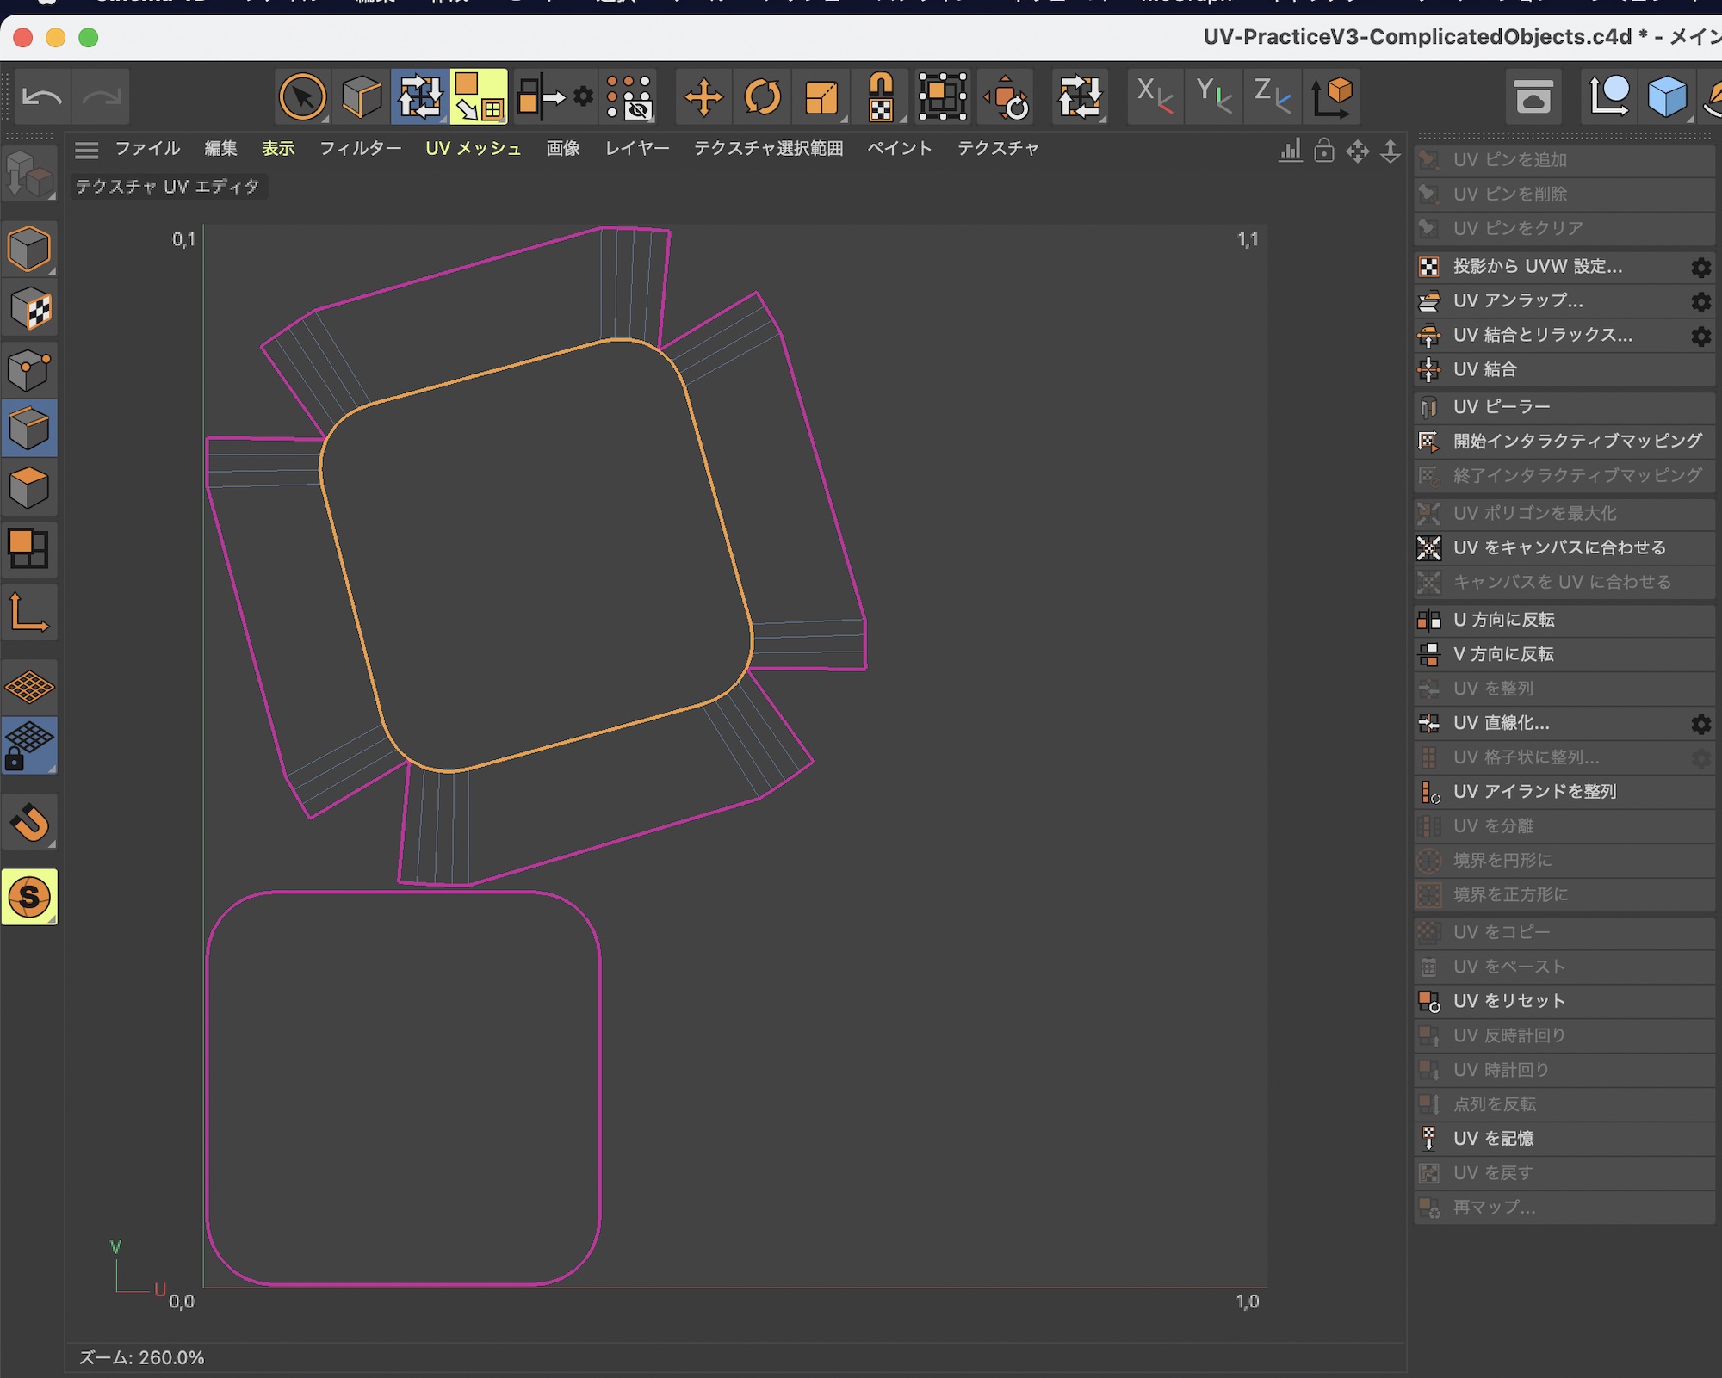The height and width of the screenshot is (1378, 1722).
Task: Click the live selection arrow tool
Action: [x=302, y=97]
